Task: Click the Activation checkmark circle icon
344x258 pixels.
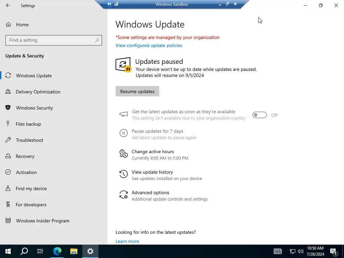Action: tap(8, 172)
